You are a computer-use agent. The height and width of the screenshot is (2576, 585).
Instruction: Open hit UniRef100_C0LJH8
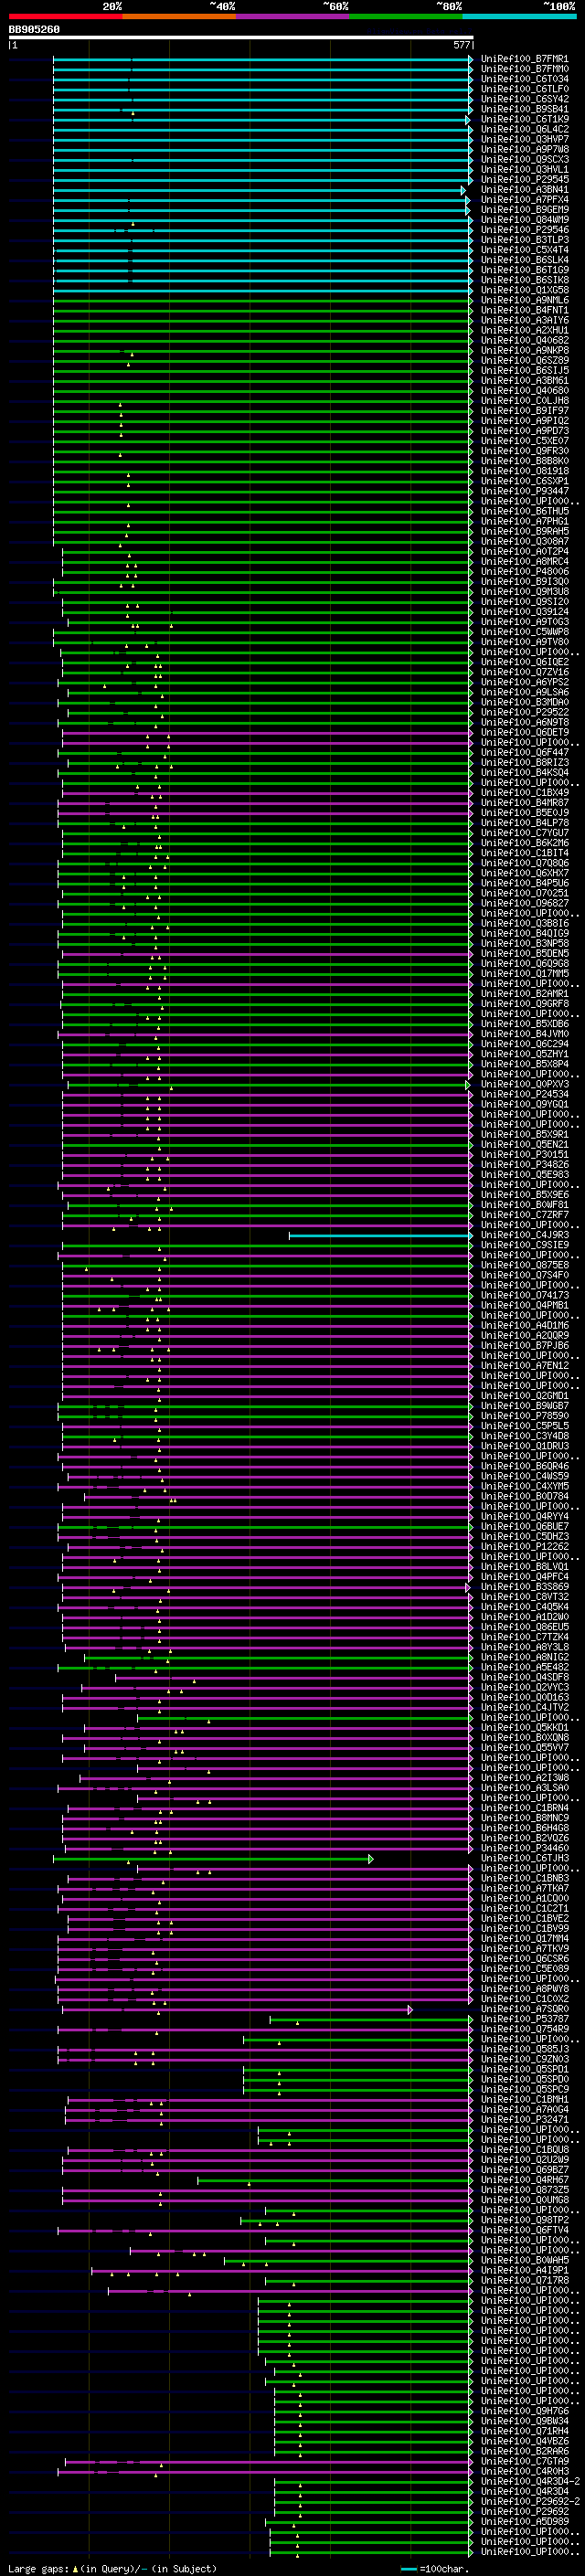(x=525, y=401)
